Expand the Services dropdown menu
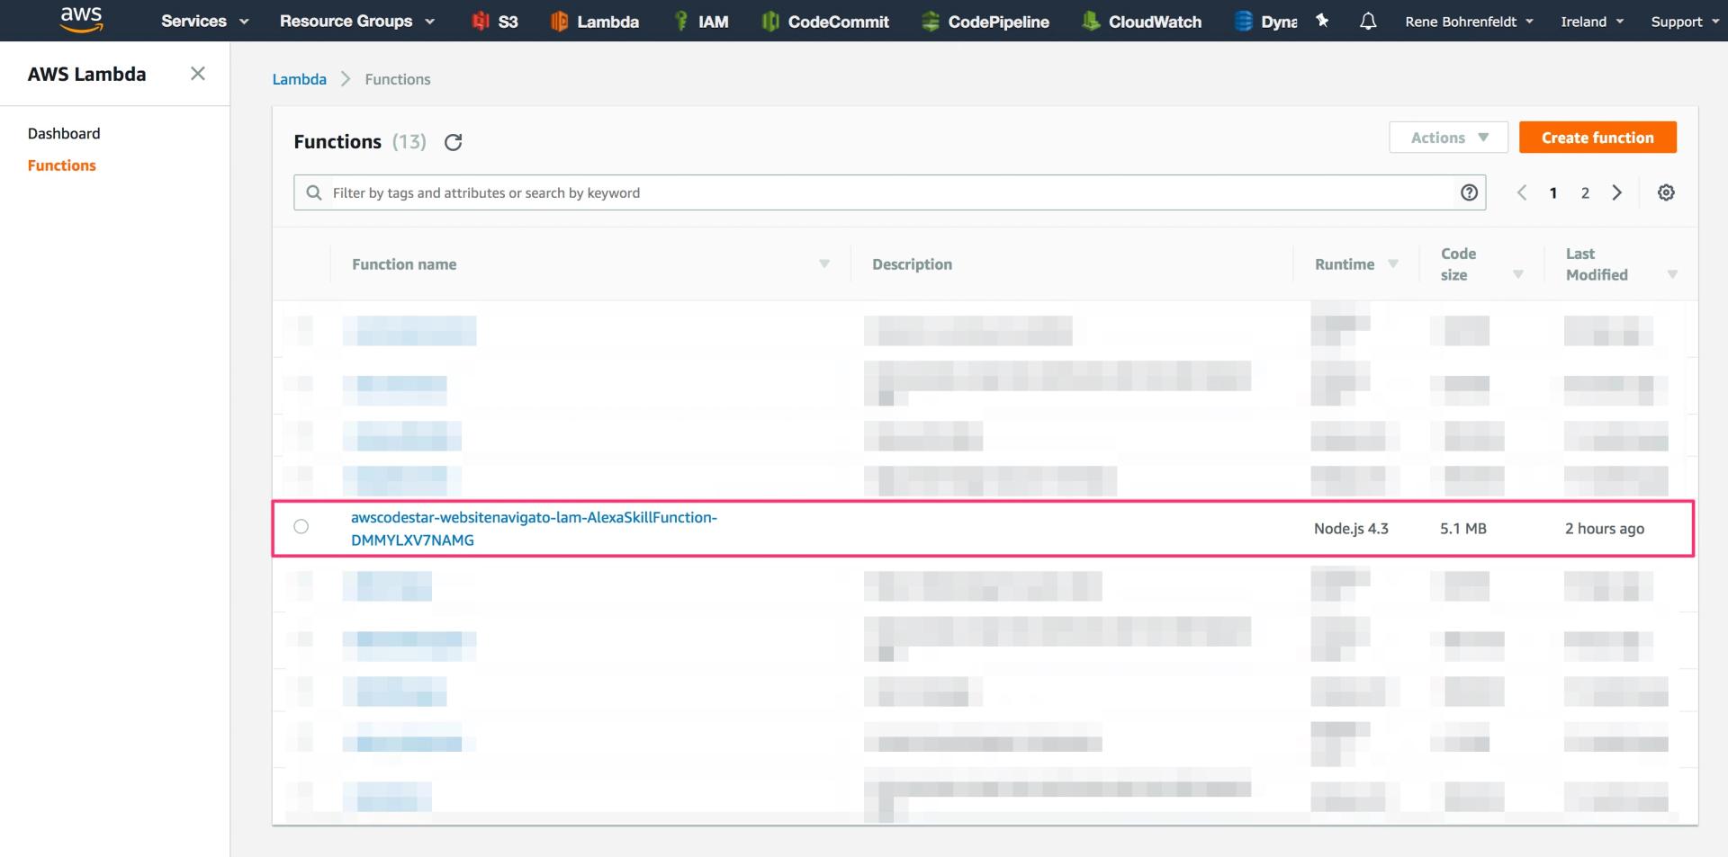The image size is (1728, 857). pos(204,22)
